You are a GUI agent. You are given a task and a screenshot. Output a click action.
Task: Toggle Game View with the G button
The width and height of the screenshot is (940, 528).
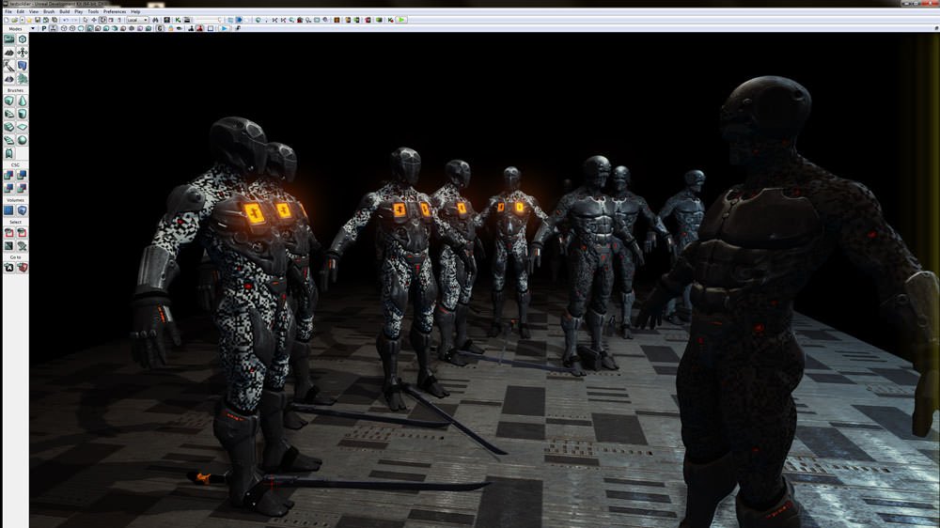tap(160, 29)
